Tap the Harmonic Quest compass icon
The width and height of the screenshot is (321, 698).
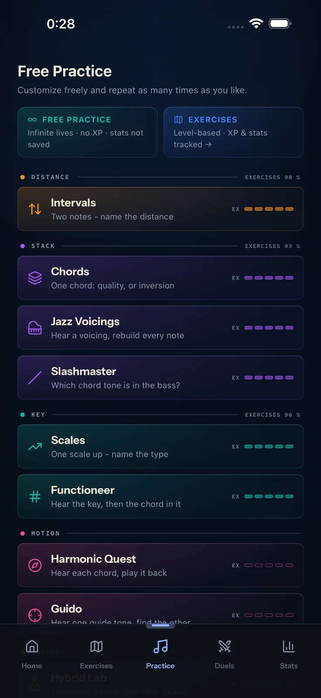[35, 565]
